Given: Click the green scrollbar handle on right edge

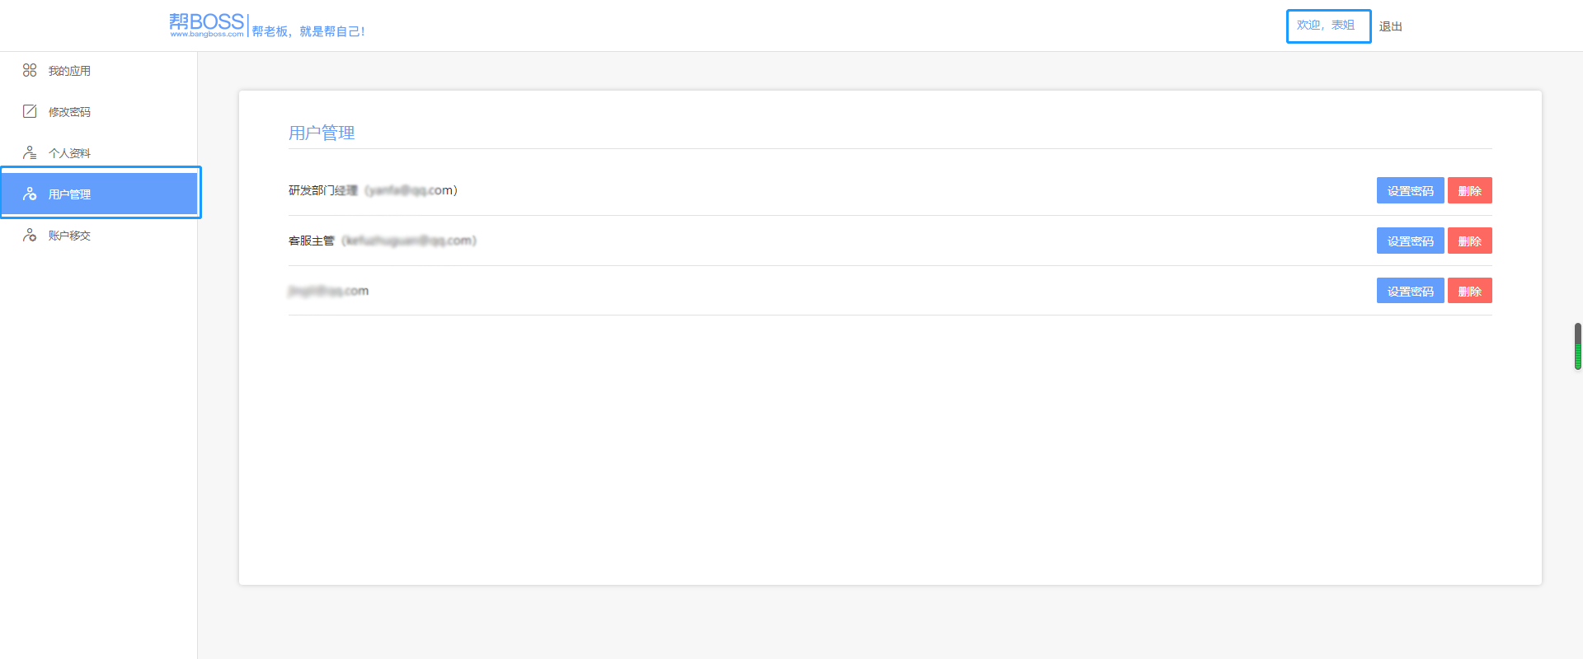Looking at the screenshot, I should (x=1577, y=347).
